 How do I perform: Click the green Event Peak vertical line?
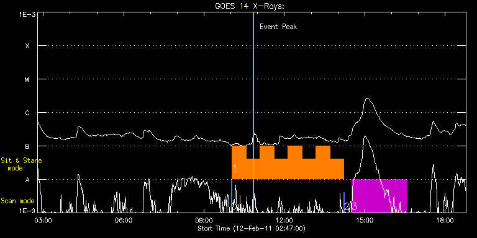pyautogui.click(x=253, y=112)
